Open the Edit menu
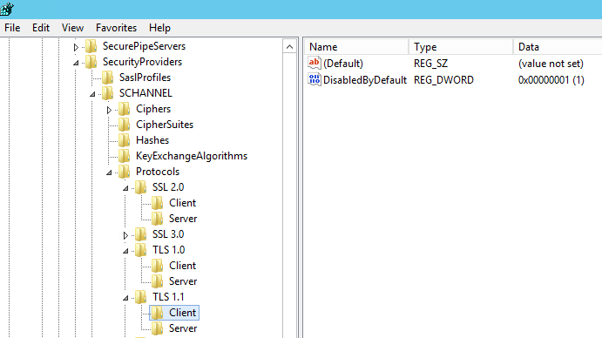Image resolution: width=602 pixels, height=338 pixels. (x=41, y=28)
